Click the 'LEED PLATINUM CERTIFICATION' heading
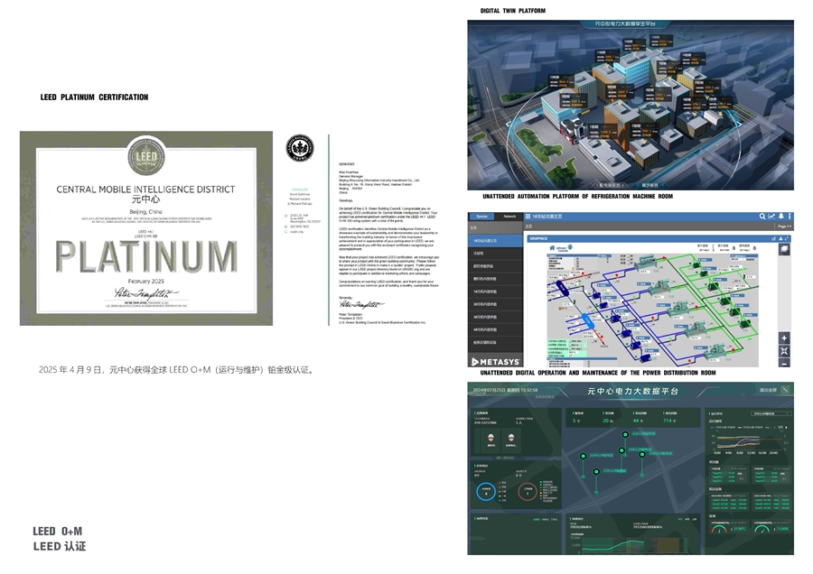This screenshot has height=574, width=813. (x=94, y=97)
